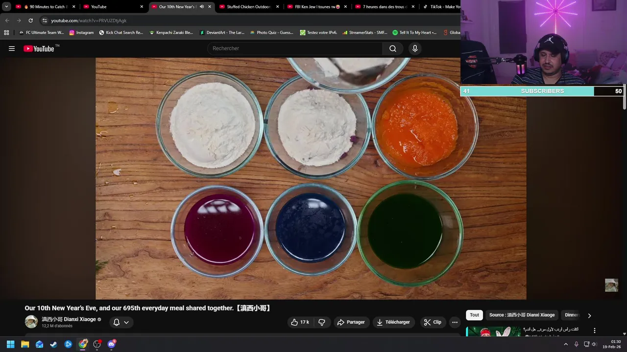627x352 pixels.
Task: Open the Kick Chat Search Re... bookmark
Action: point(121,33)
